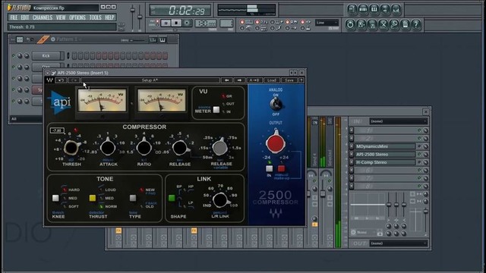The height and width of the screenshot is (273, 486).
Task: Open the mixer view icon
Action: pos(396,10)
